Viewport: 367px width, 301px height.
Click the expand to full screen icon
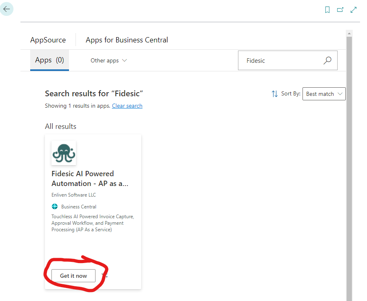point(353,9)
